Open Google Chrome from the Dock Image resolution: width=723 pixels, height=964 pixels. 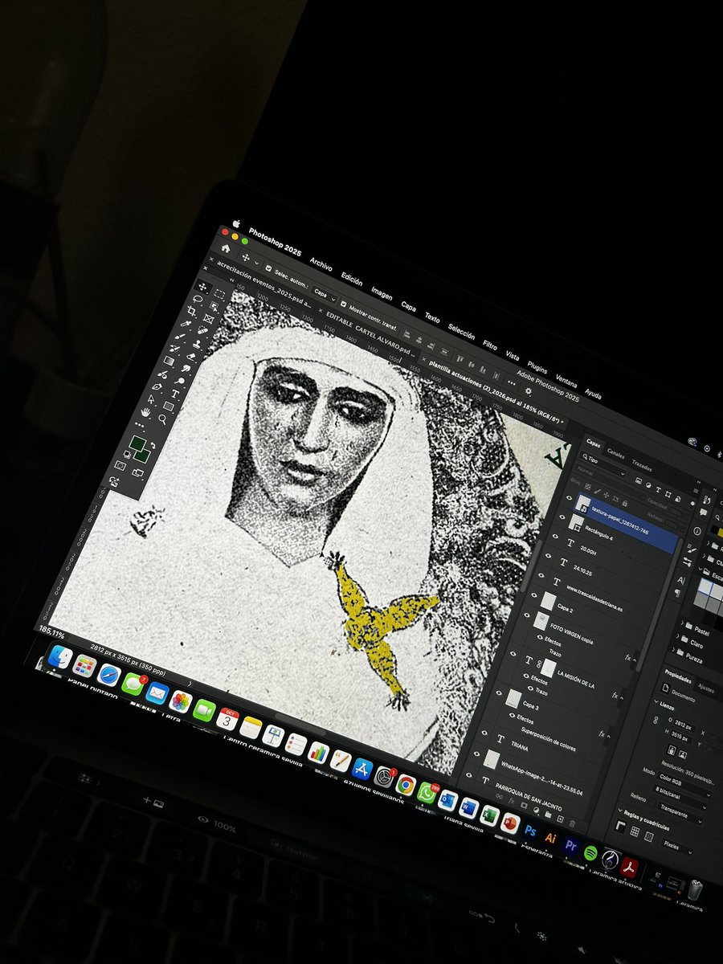(x=404, y=784)
